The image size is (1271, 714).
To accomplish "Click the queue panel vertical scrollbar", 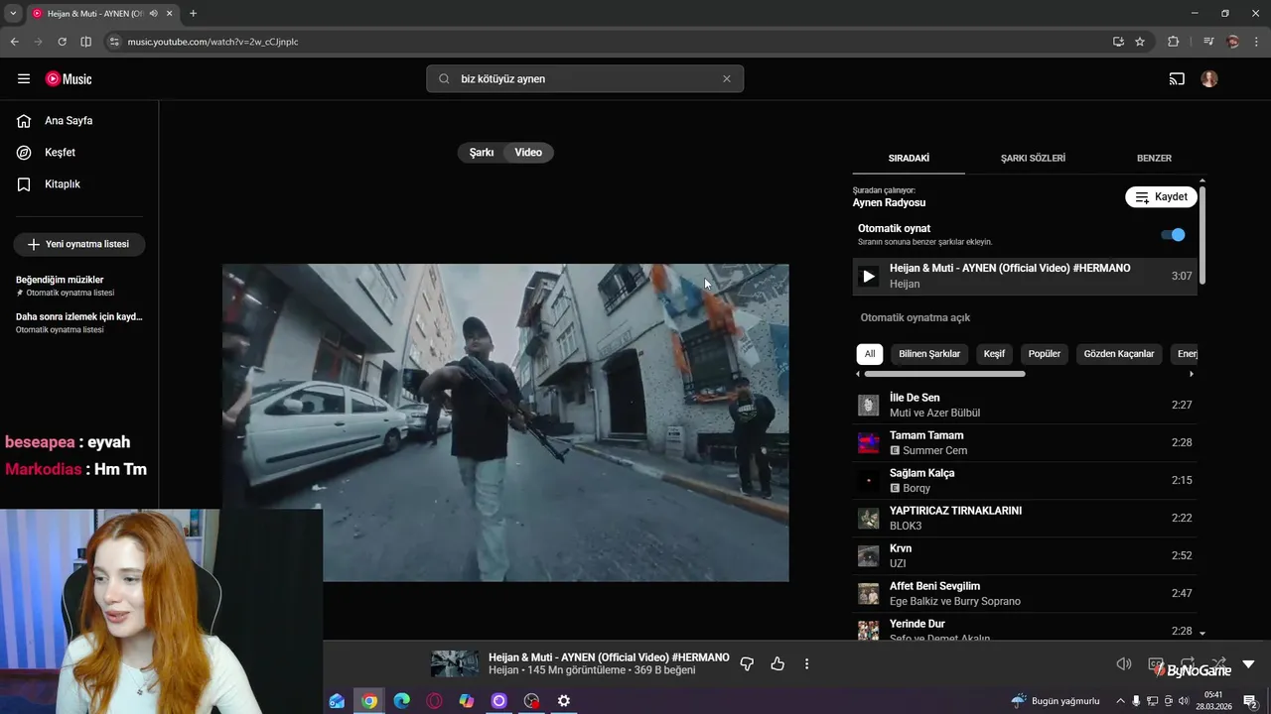I will point(1202,235).
